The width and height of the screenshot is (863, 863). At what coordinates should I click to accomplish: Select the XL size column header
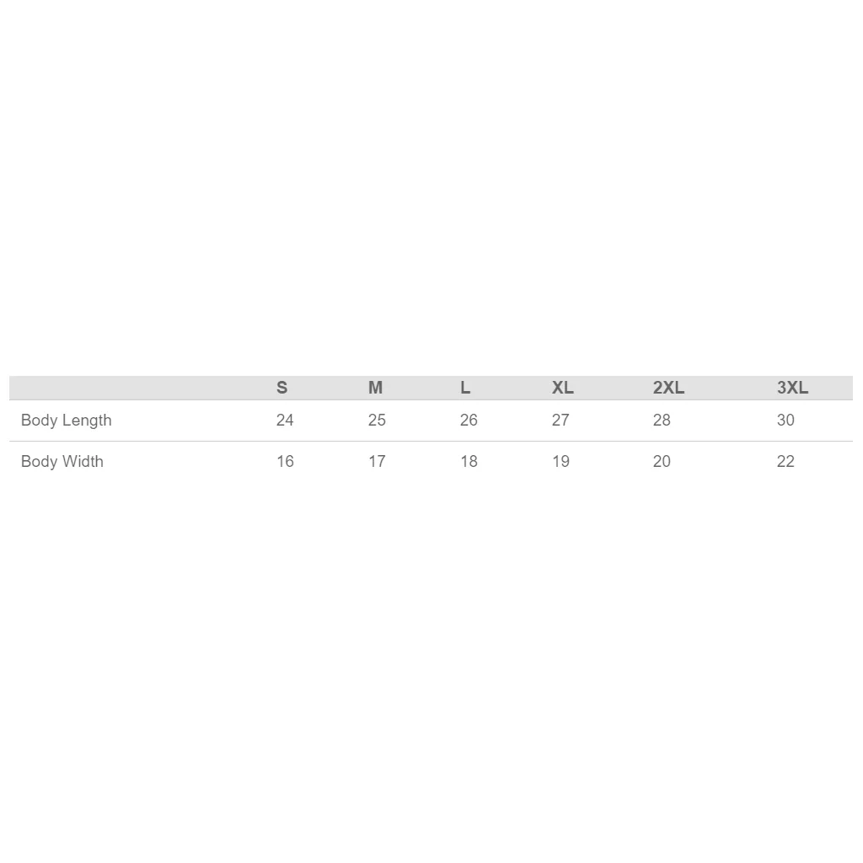point(562,388)
